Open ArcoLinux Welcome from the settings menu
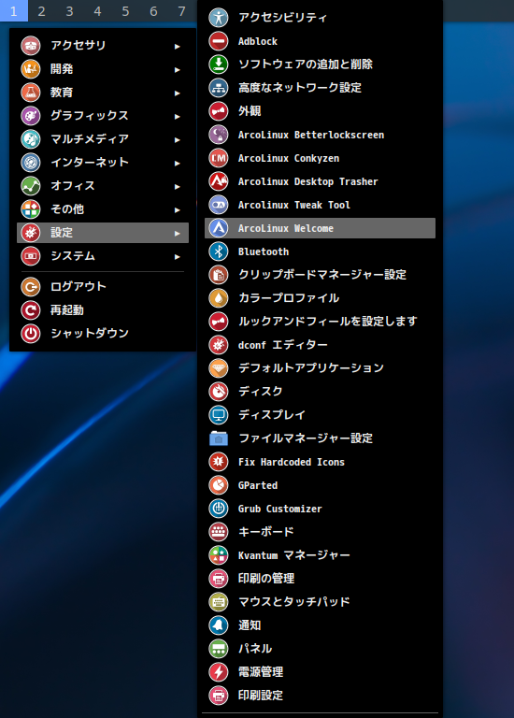Screen dimensions: 514x718 pyautogui.click(x=320, y=228)
